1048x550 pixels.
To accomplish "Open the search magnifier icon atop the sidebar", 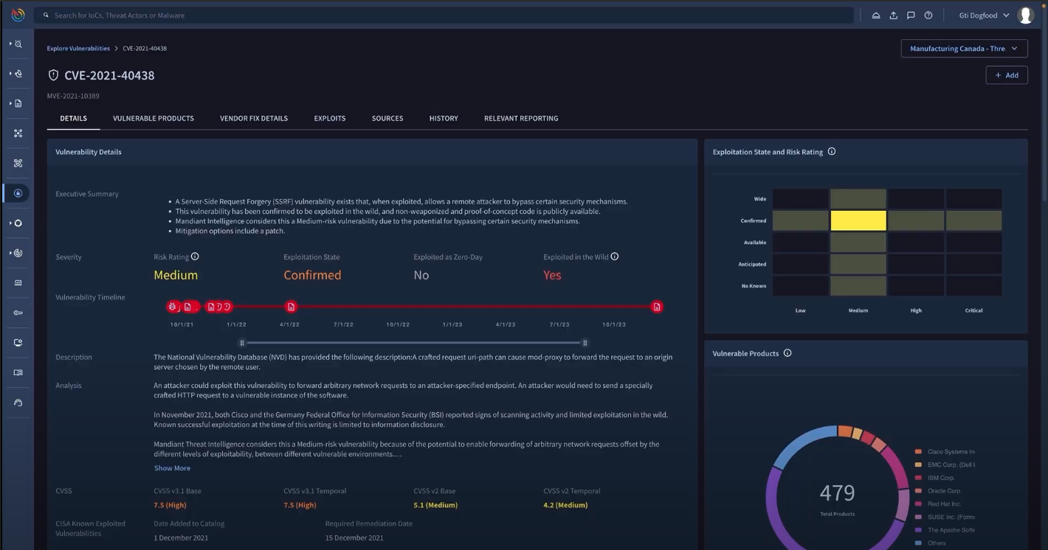I will pyautogui.click(x=17, y=43).
